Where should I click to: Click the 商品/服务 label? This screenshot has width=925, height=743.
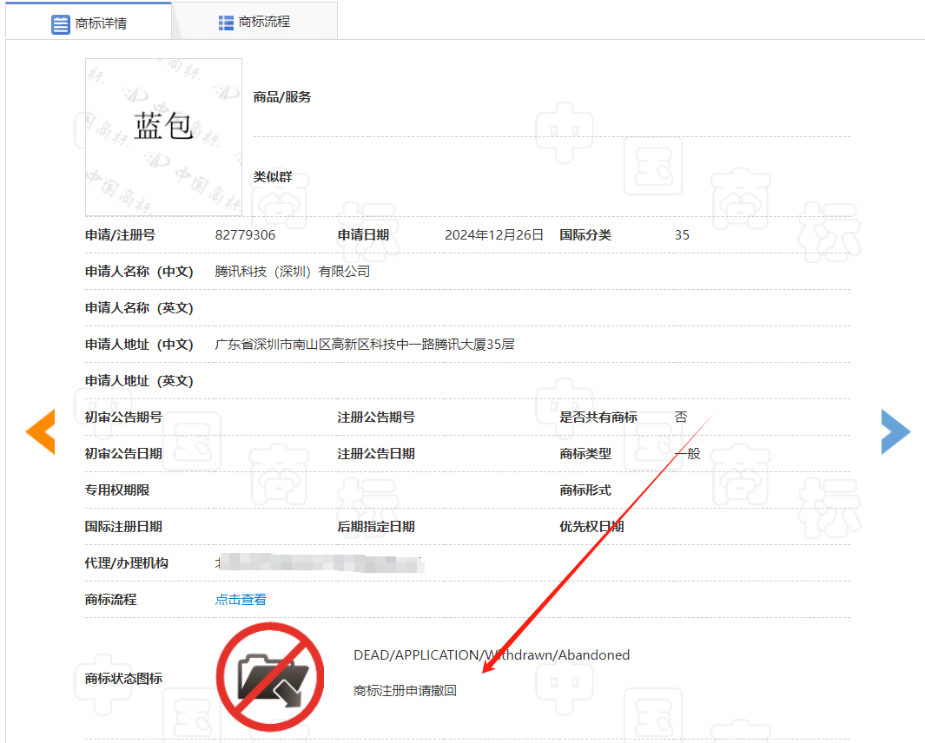tap(282, 96)
